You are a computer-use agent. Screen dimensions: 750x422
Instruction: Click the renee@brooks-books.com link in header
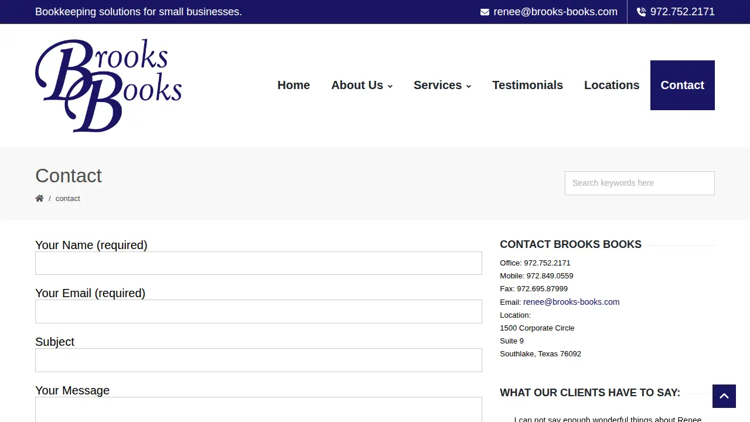click(555, 12)
